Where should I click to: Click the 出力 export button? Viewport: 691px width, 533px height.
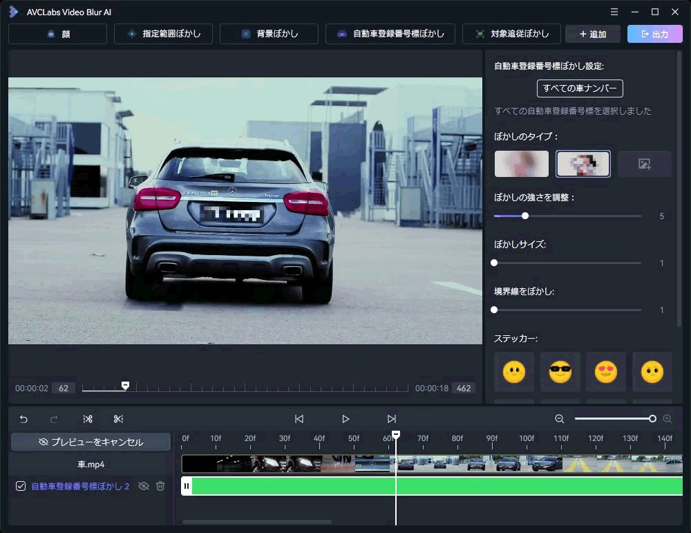654,34
